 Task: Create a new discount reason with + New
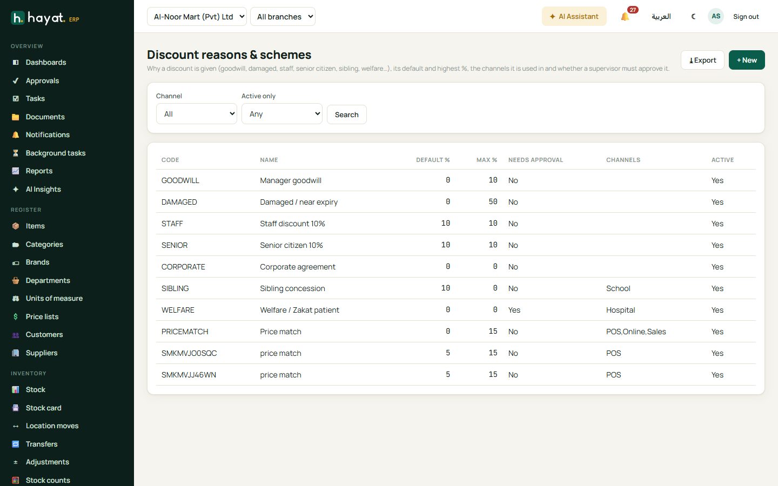747,60
